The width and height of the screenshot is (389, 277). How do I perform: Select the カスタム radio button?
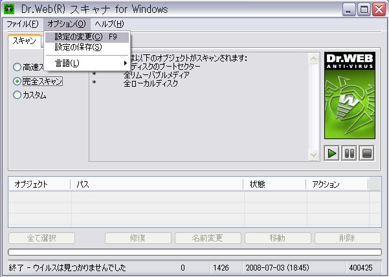pos(17,95)
